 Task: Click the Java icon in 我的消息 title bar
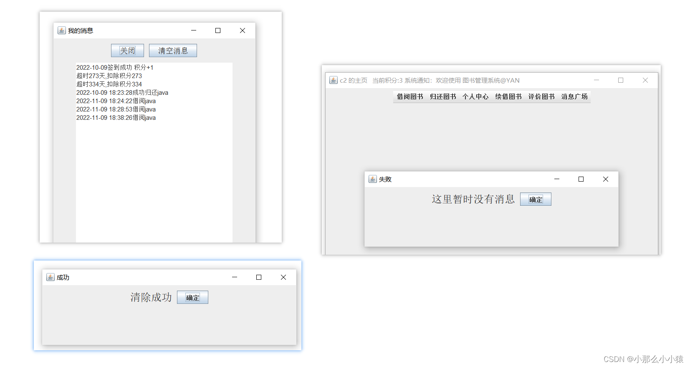[x=62, y=30]
